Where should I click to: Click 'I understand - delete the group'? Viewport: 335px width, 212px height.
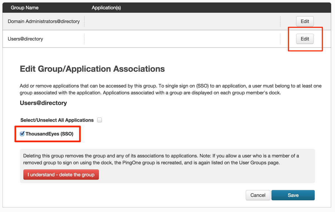(61, 175)
